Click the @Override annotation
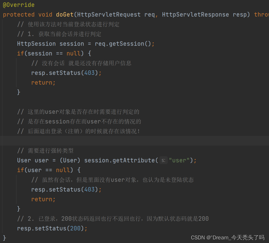269x243 pixels. click(19, 5)
